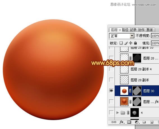Select 图层 28 副本 thumbnail

coord(124,80)
